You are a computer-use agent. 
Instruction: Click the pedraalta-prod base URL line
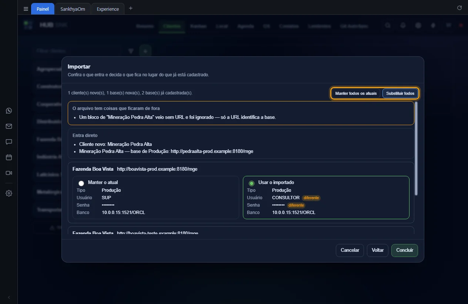(166, 151)
